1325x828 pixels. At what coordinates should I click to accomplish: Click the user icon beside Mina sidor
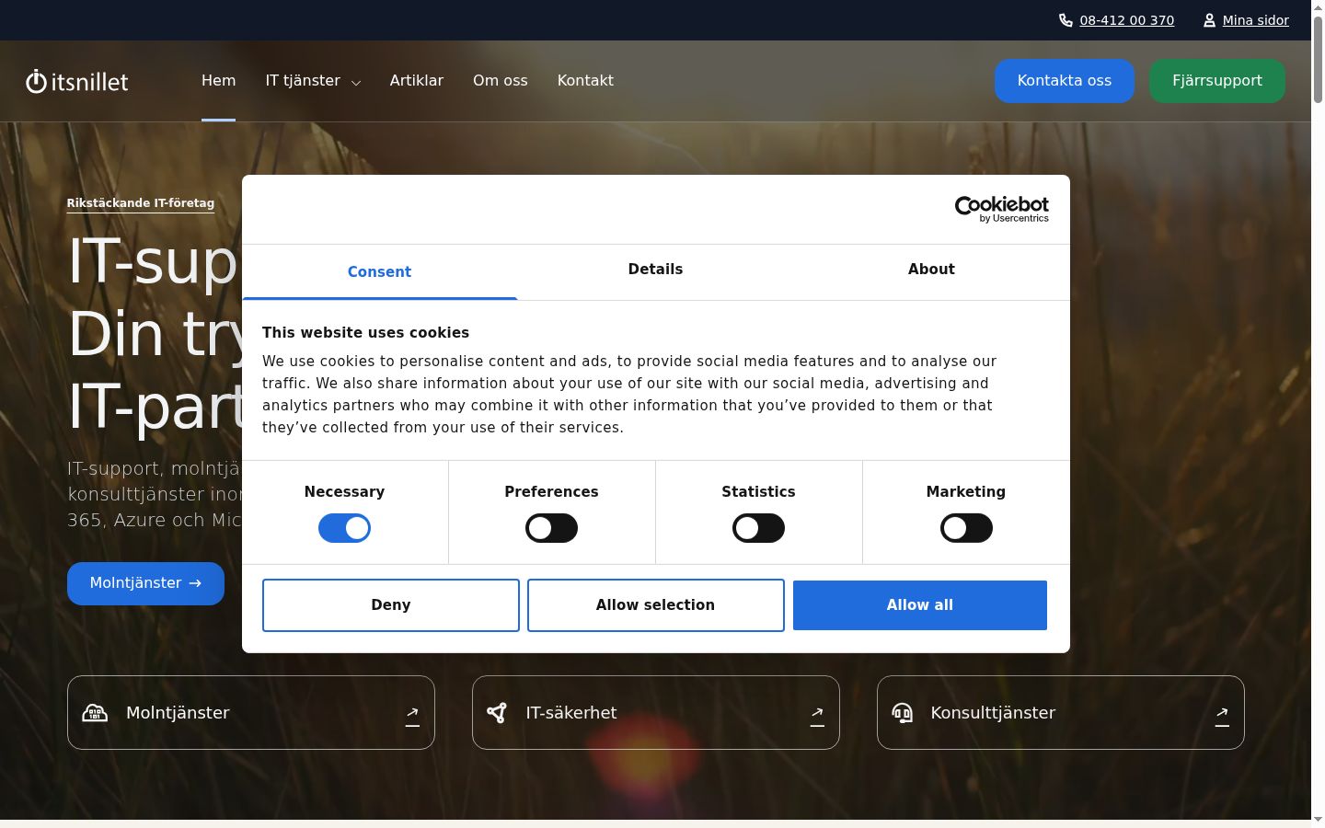[1209, 20]
